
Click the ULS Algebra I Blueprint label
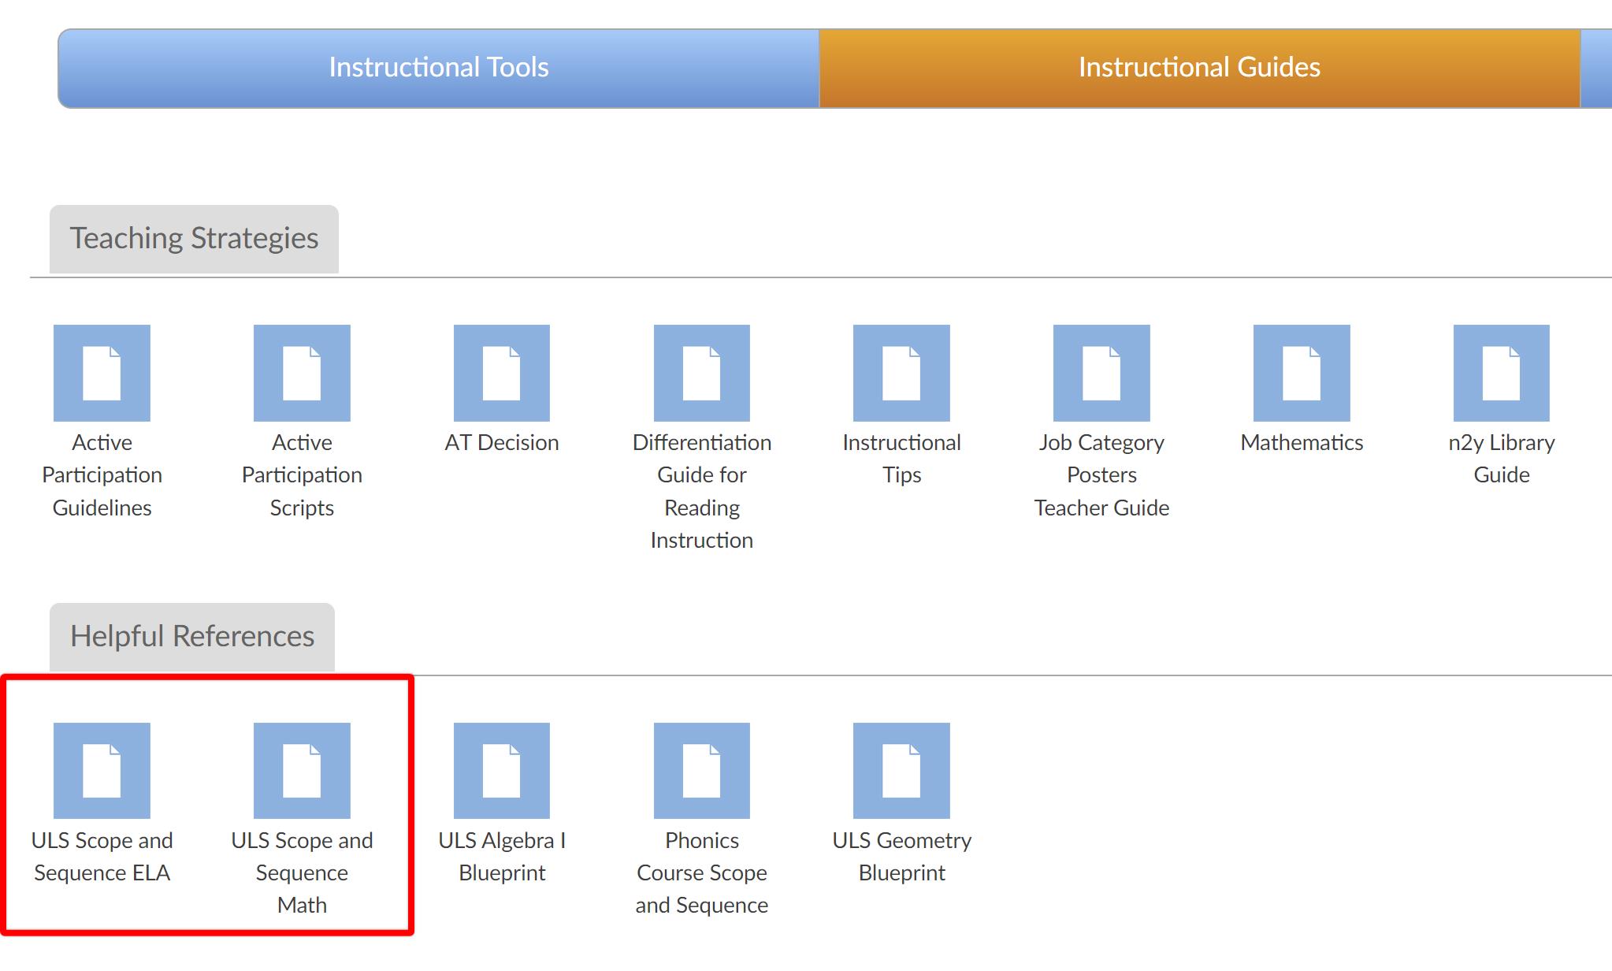click(x=502, y=857)
